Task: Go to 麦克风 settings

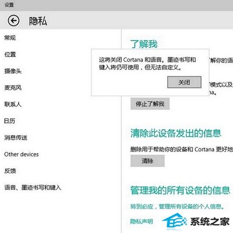Action: [x=13, y=88]
